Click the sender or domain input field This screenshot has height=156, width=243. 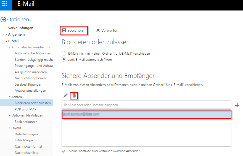click(x=146, y=105)
